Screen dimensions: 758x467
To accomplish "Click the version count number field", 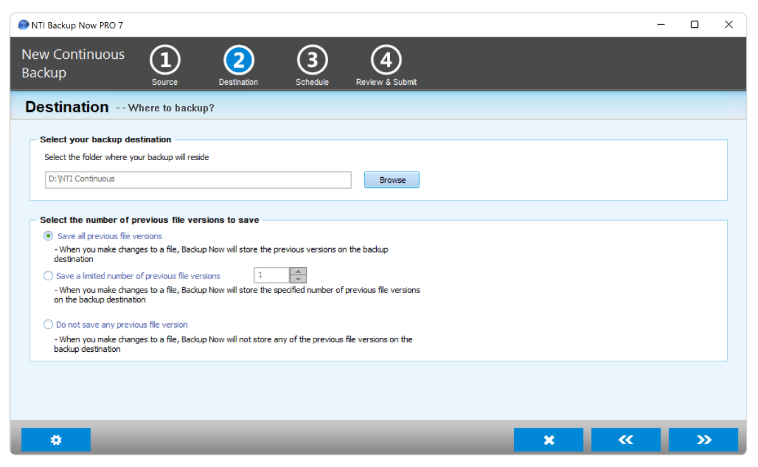I will pos(272,275).
